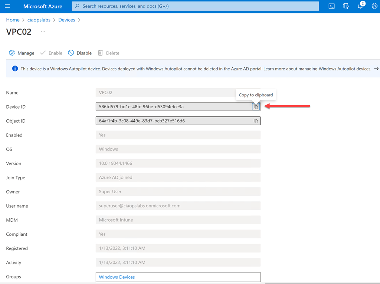
Task: Click the Microsoft Azure logo text
Action: [x=43, y=6]
